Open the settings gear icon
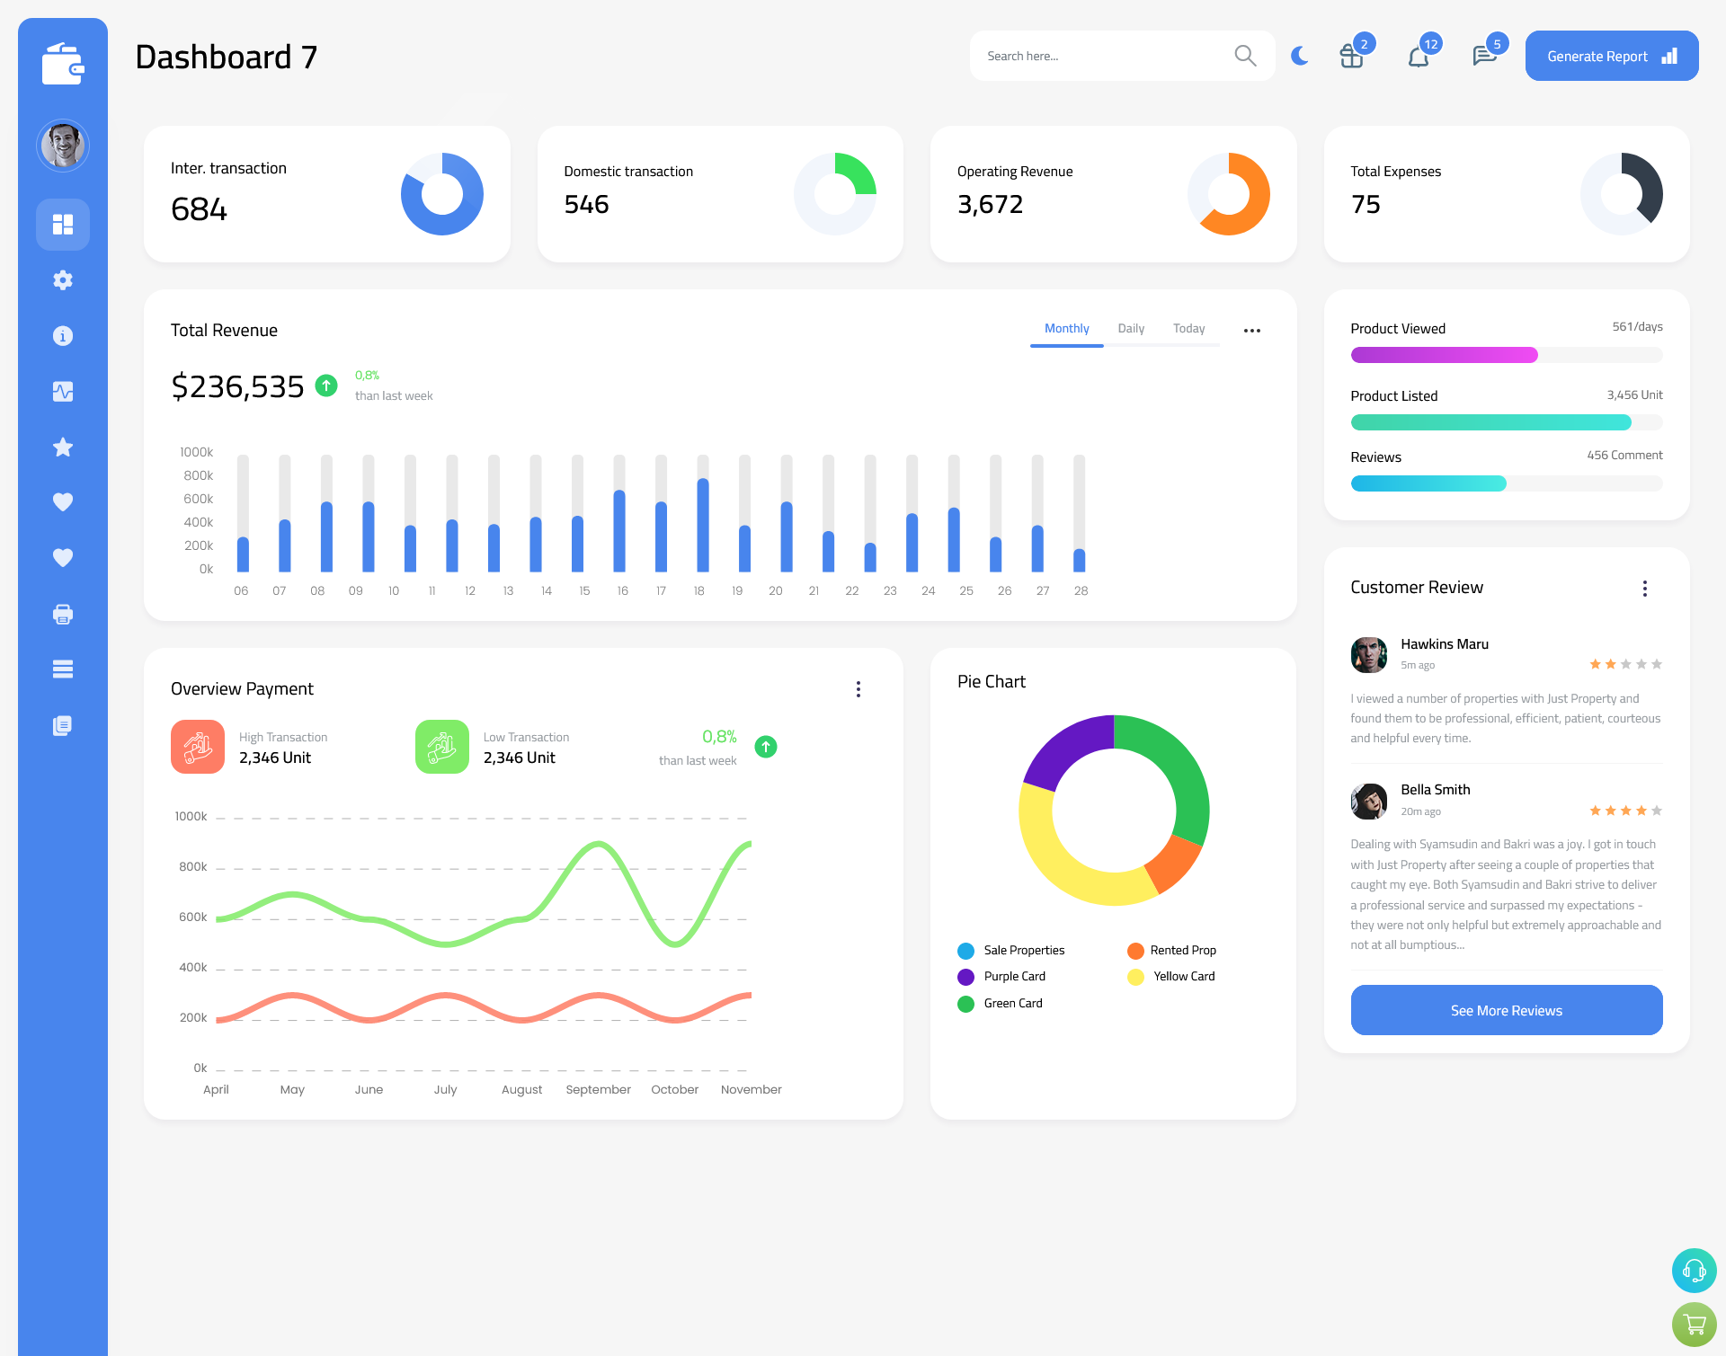 (63, 279)
